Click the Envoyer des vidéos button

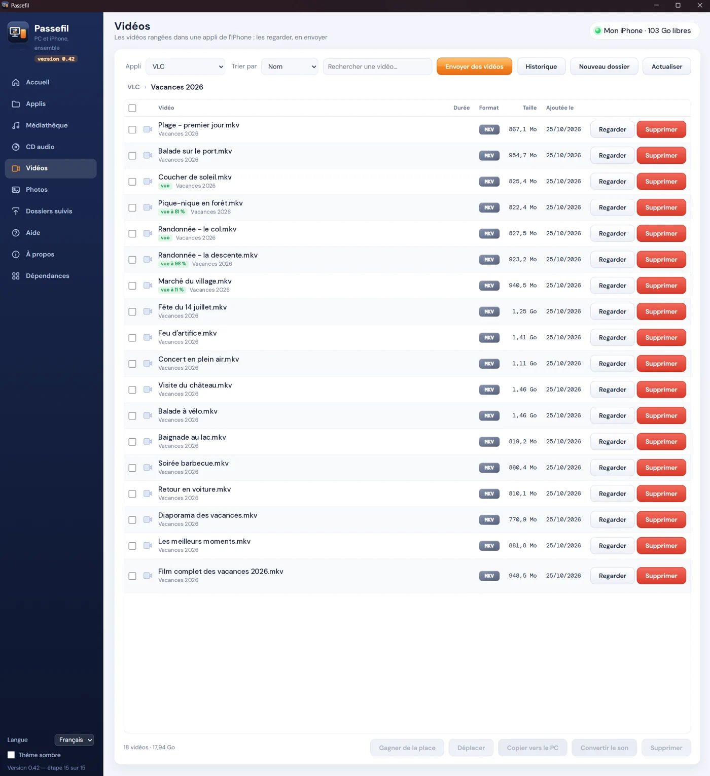474,66
